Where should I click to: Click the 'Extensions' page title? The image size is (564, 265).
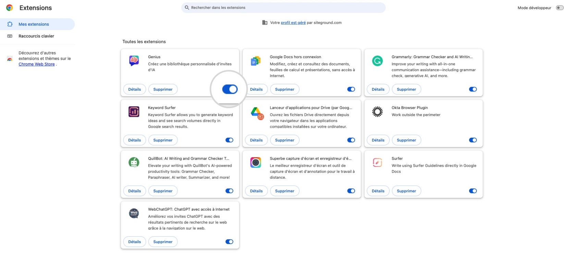click(36, 8)
